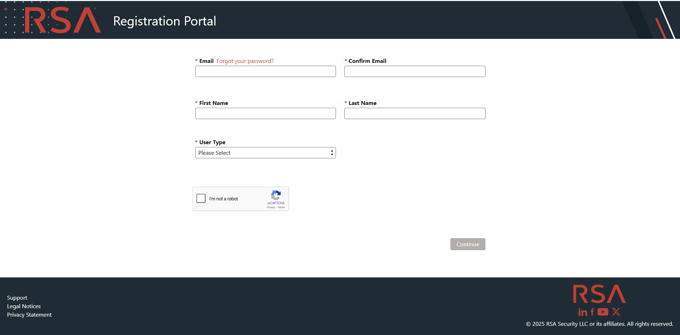Viewport: 680px width, 335px height.
Task: Click the reCAPTCHA Terms link
Action: point(281,207)
